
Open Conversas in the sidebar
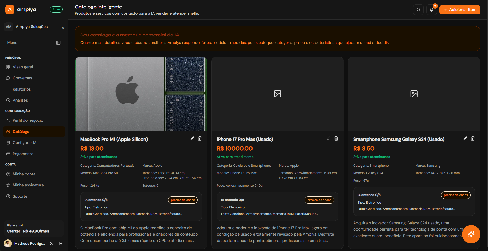point(34,78)
